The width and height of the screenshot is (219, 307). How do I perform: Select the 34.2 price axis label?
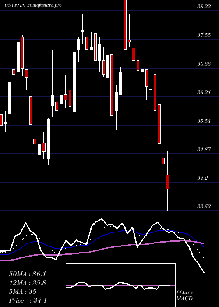[202, 178]
